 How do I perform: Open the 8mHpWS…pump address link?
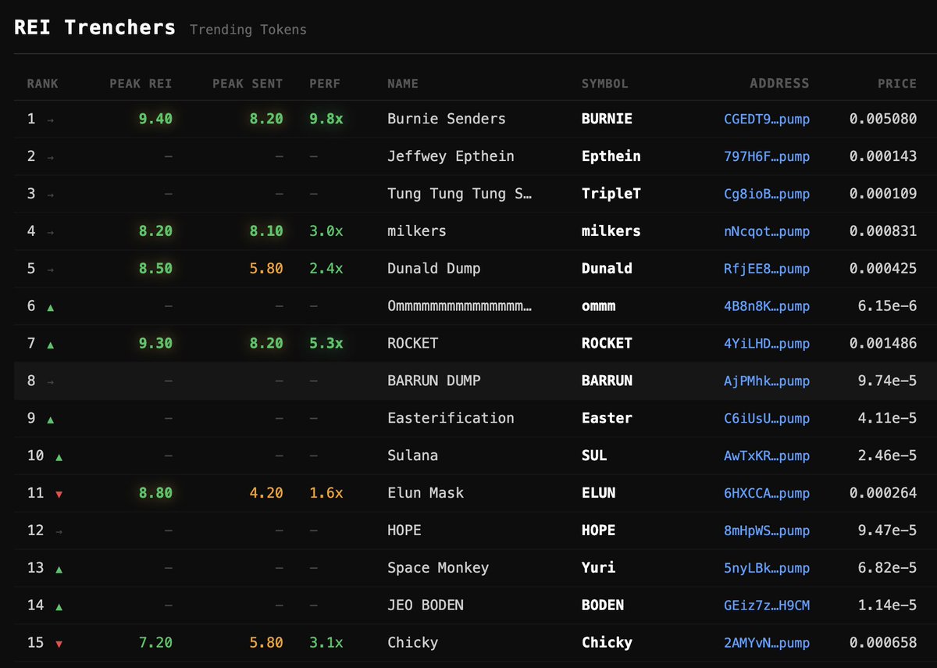(767, 532)
